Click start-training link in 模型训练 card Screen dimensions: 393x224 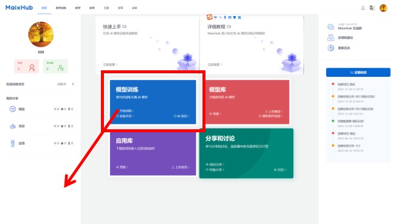point(126,111)
